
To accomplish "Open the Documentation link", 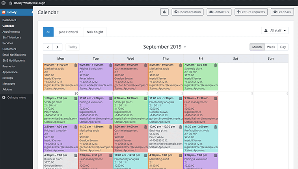I will pos(187,12).
